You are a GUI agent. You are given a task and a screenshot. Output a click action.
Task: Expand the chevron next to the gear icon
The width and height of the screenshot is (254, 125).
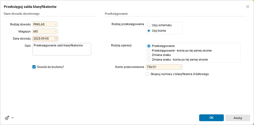12,118
